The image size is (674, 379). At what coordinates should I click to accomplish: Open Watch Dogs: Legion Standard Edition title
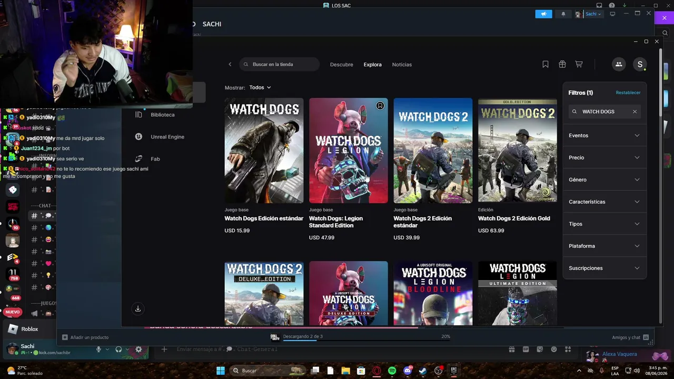point(336,222)
